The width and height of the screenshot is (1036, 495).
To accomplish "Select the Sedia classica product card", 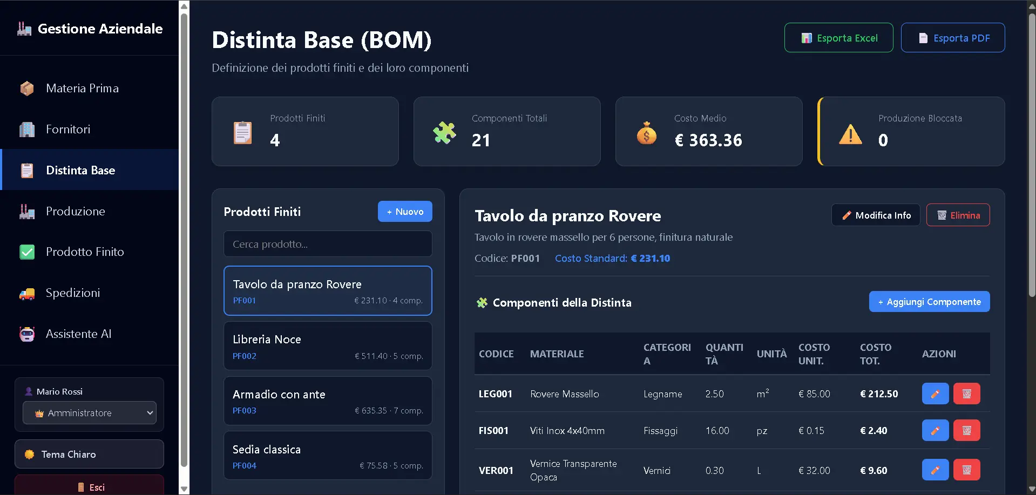I will point(328,456).
